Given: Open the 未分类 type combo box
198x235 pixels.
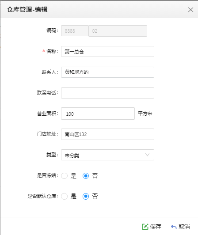Looking at the screenshot, I should tap(107, 155).
